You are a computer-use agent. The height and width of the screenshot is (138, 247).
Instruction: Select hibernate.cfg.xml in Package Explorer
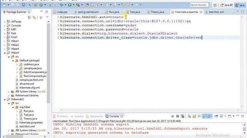point(29,88)
